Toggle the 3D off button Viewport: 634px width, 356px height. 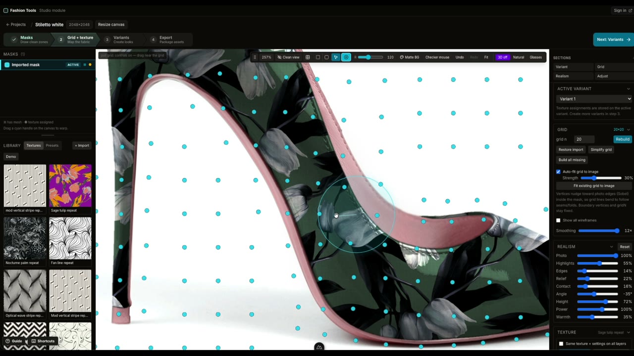[x=502, y=57]
